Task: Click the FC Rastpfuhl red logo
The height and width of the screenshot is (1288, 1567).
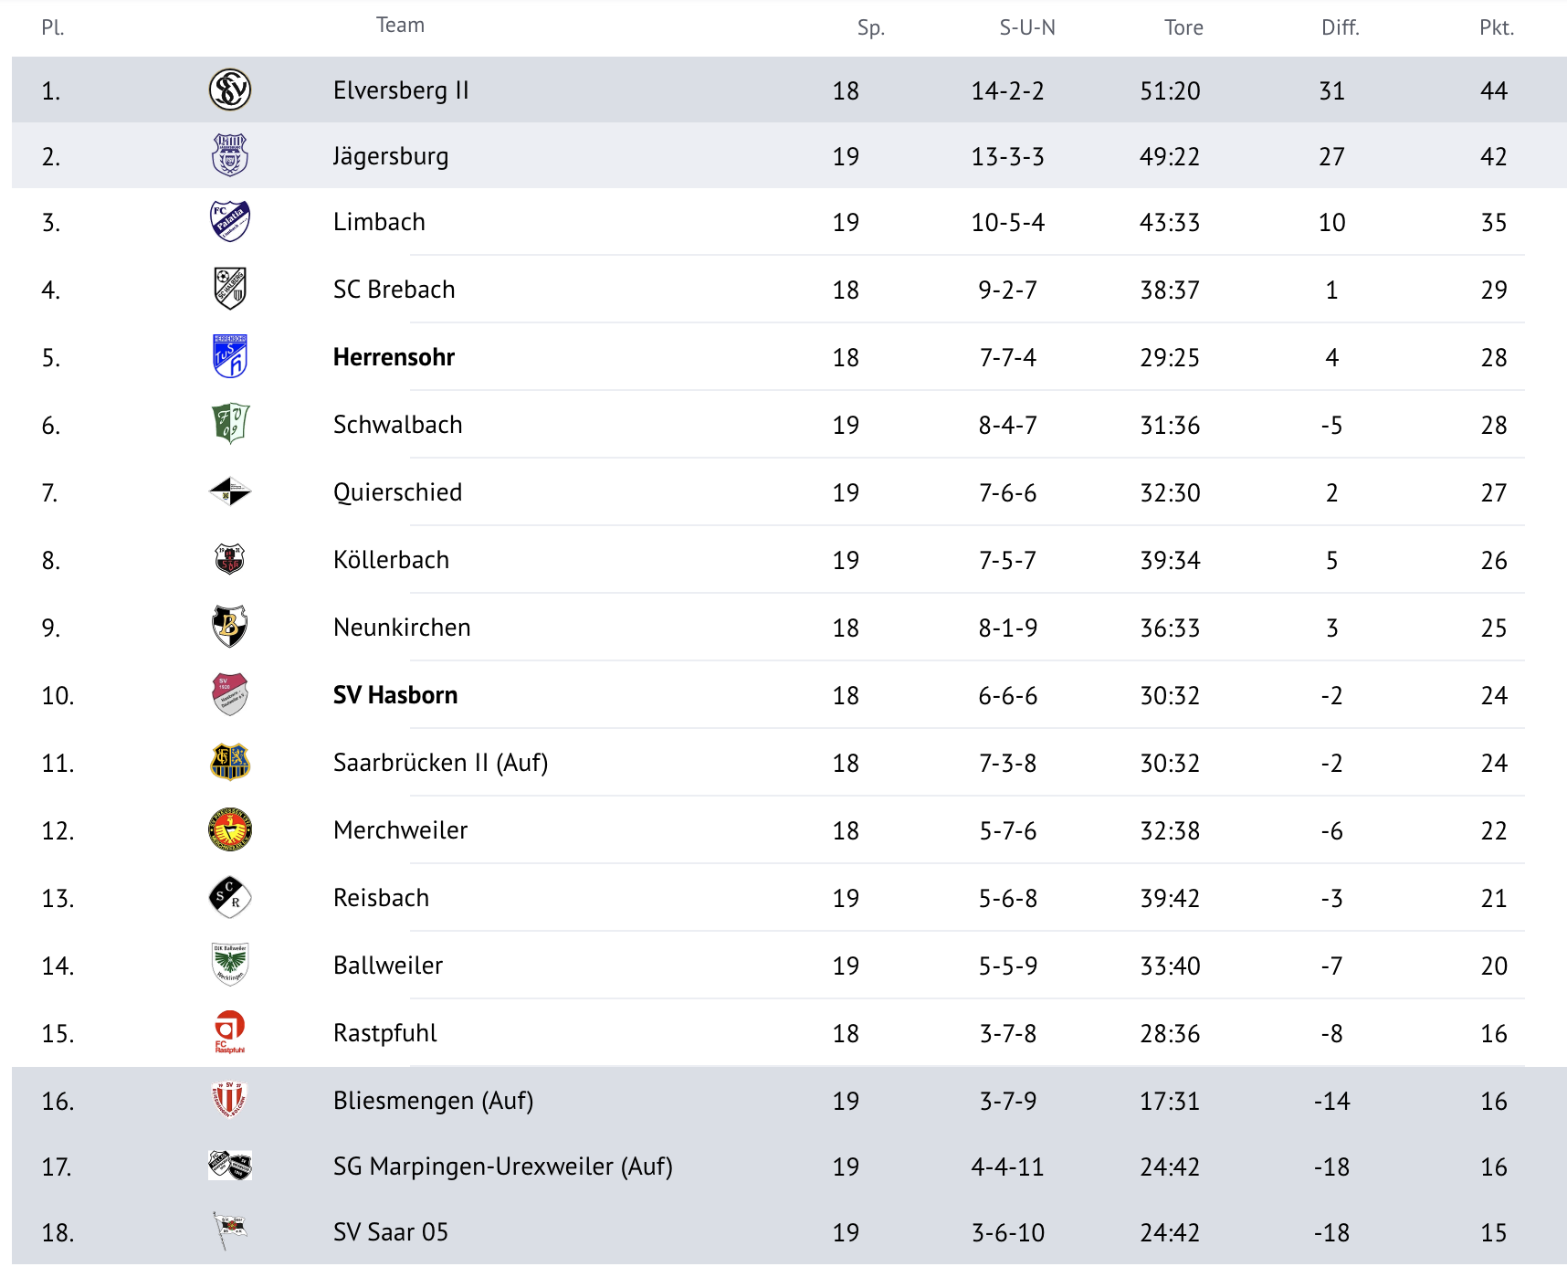Action: pos(230,1032)
